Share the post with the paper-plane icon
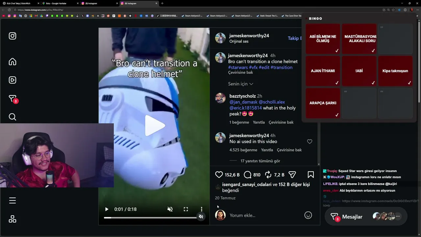This screenshot has height=237, width=421. [x=292, y=174]
